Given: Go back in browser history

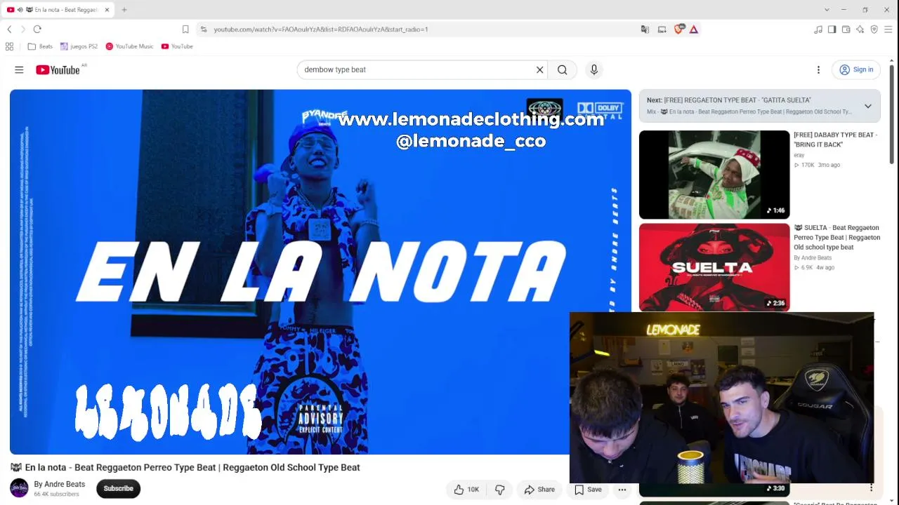Looking at the screenshot, I should point(9,29).
